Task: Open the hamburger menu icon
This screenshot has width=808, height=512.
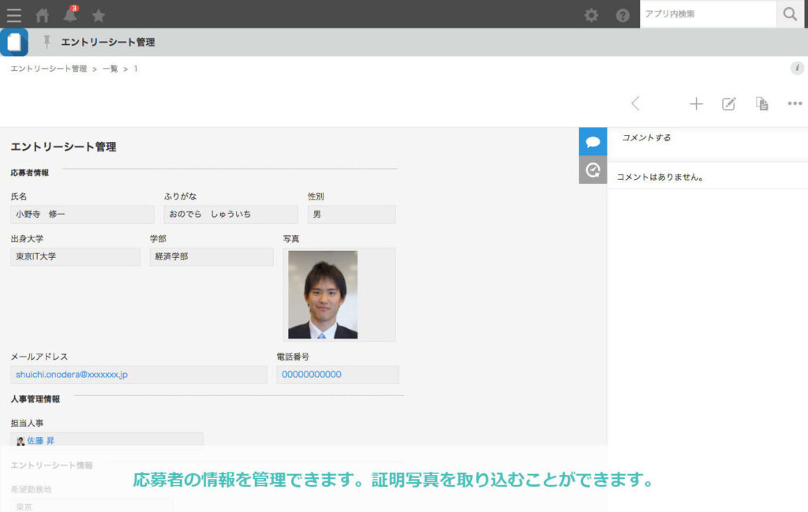Action: click(x=13, y=15)
